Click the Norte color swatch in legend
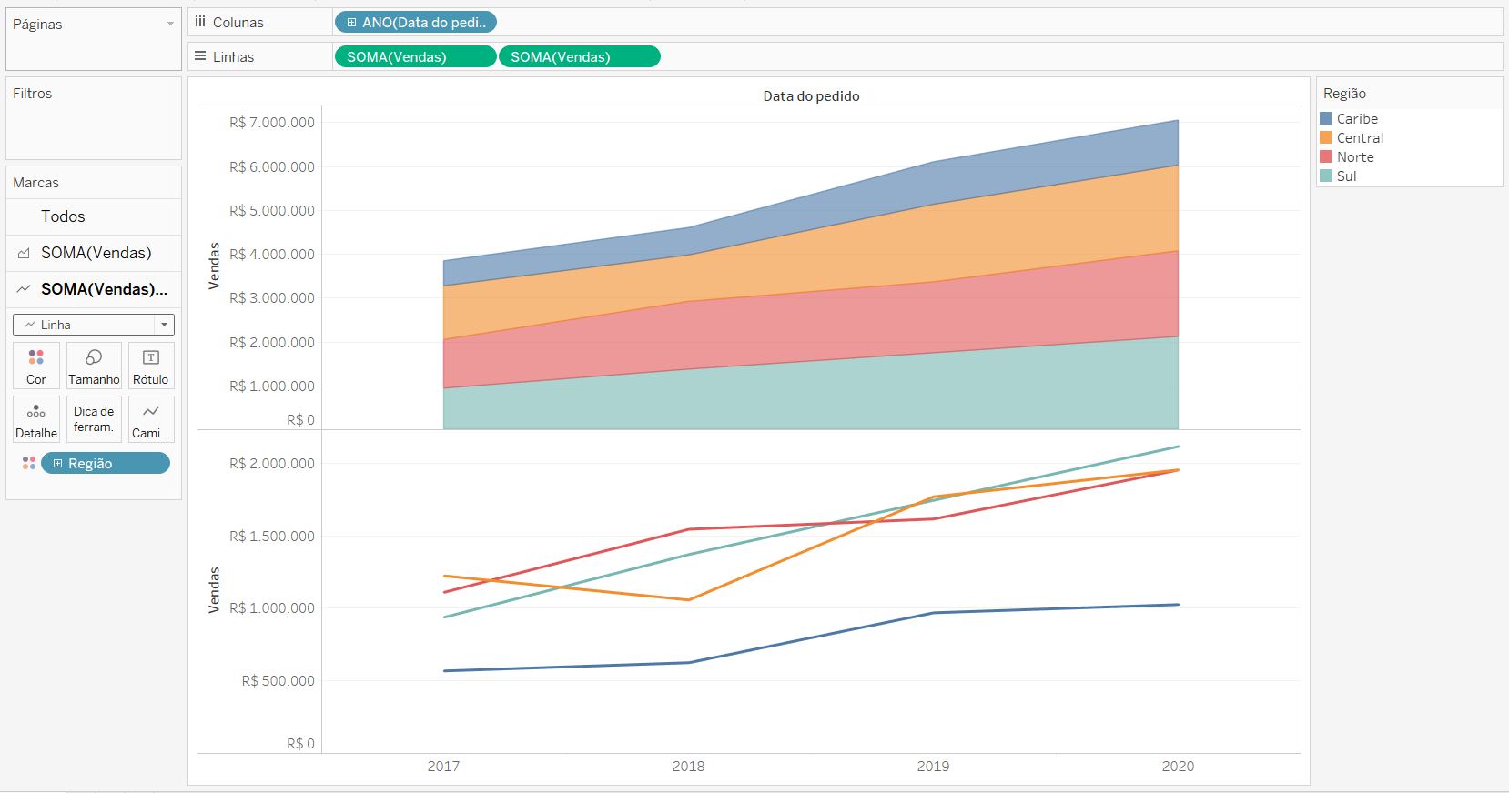 [1326, 156]
